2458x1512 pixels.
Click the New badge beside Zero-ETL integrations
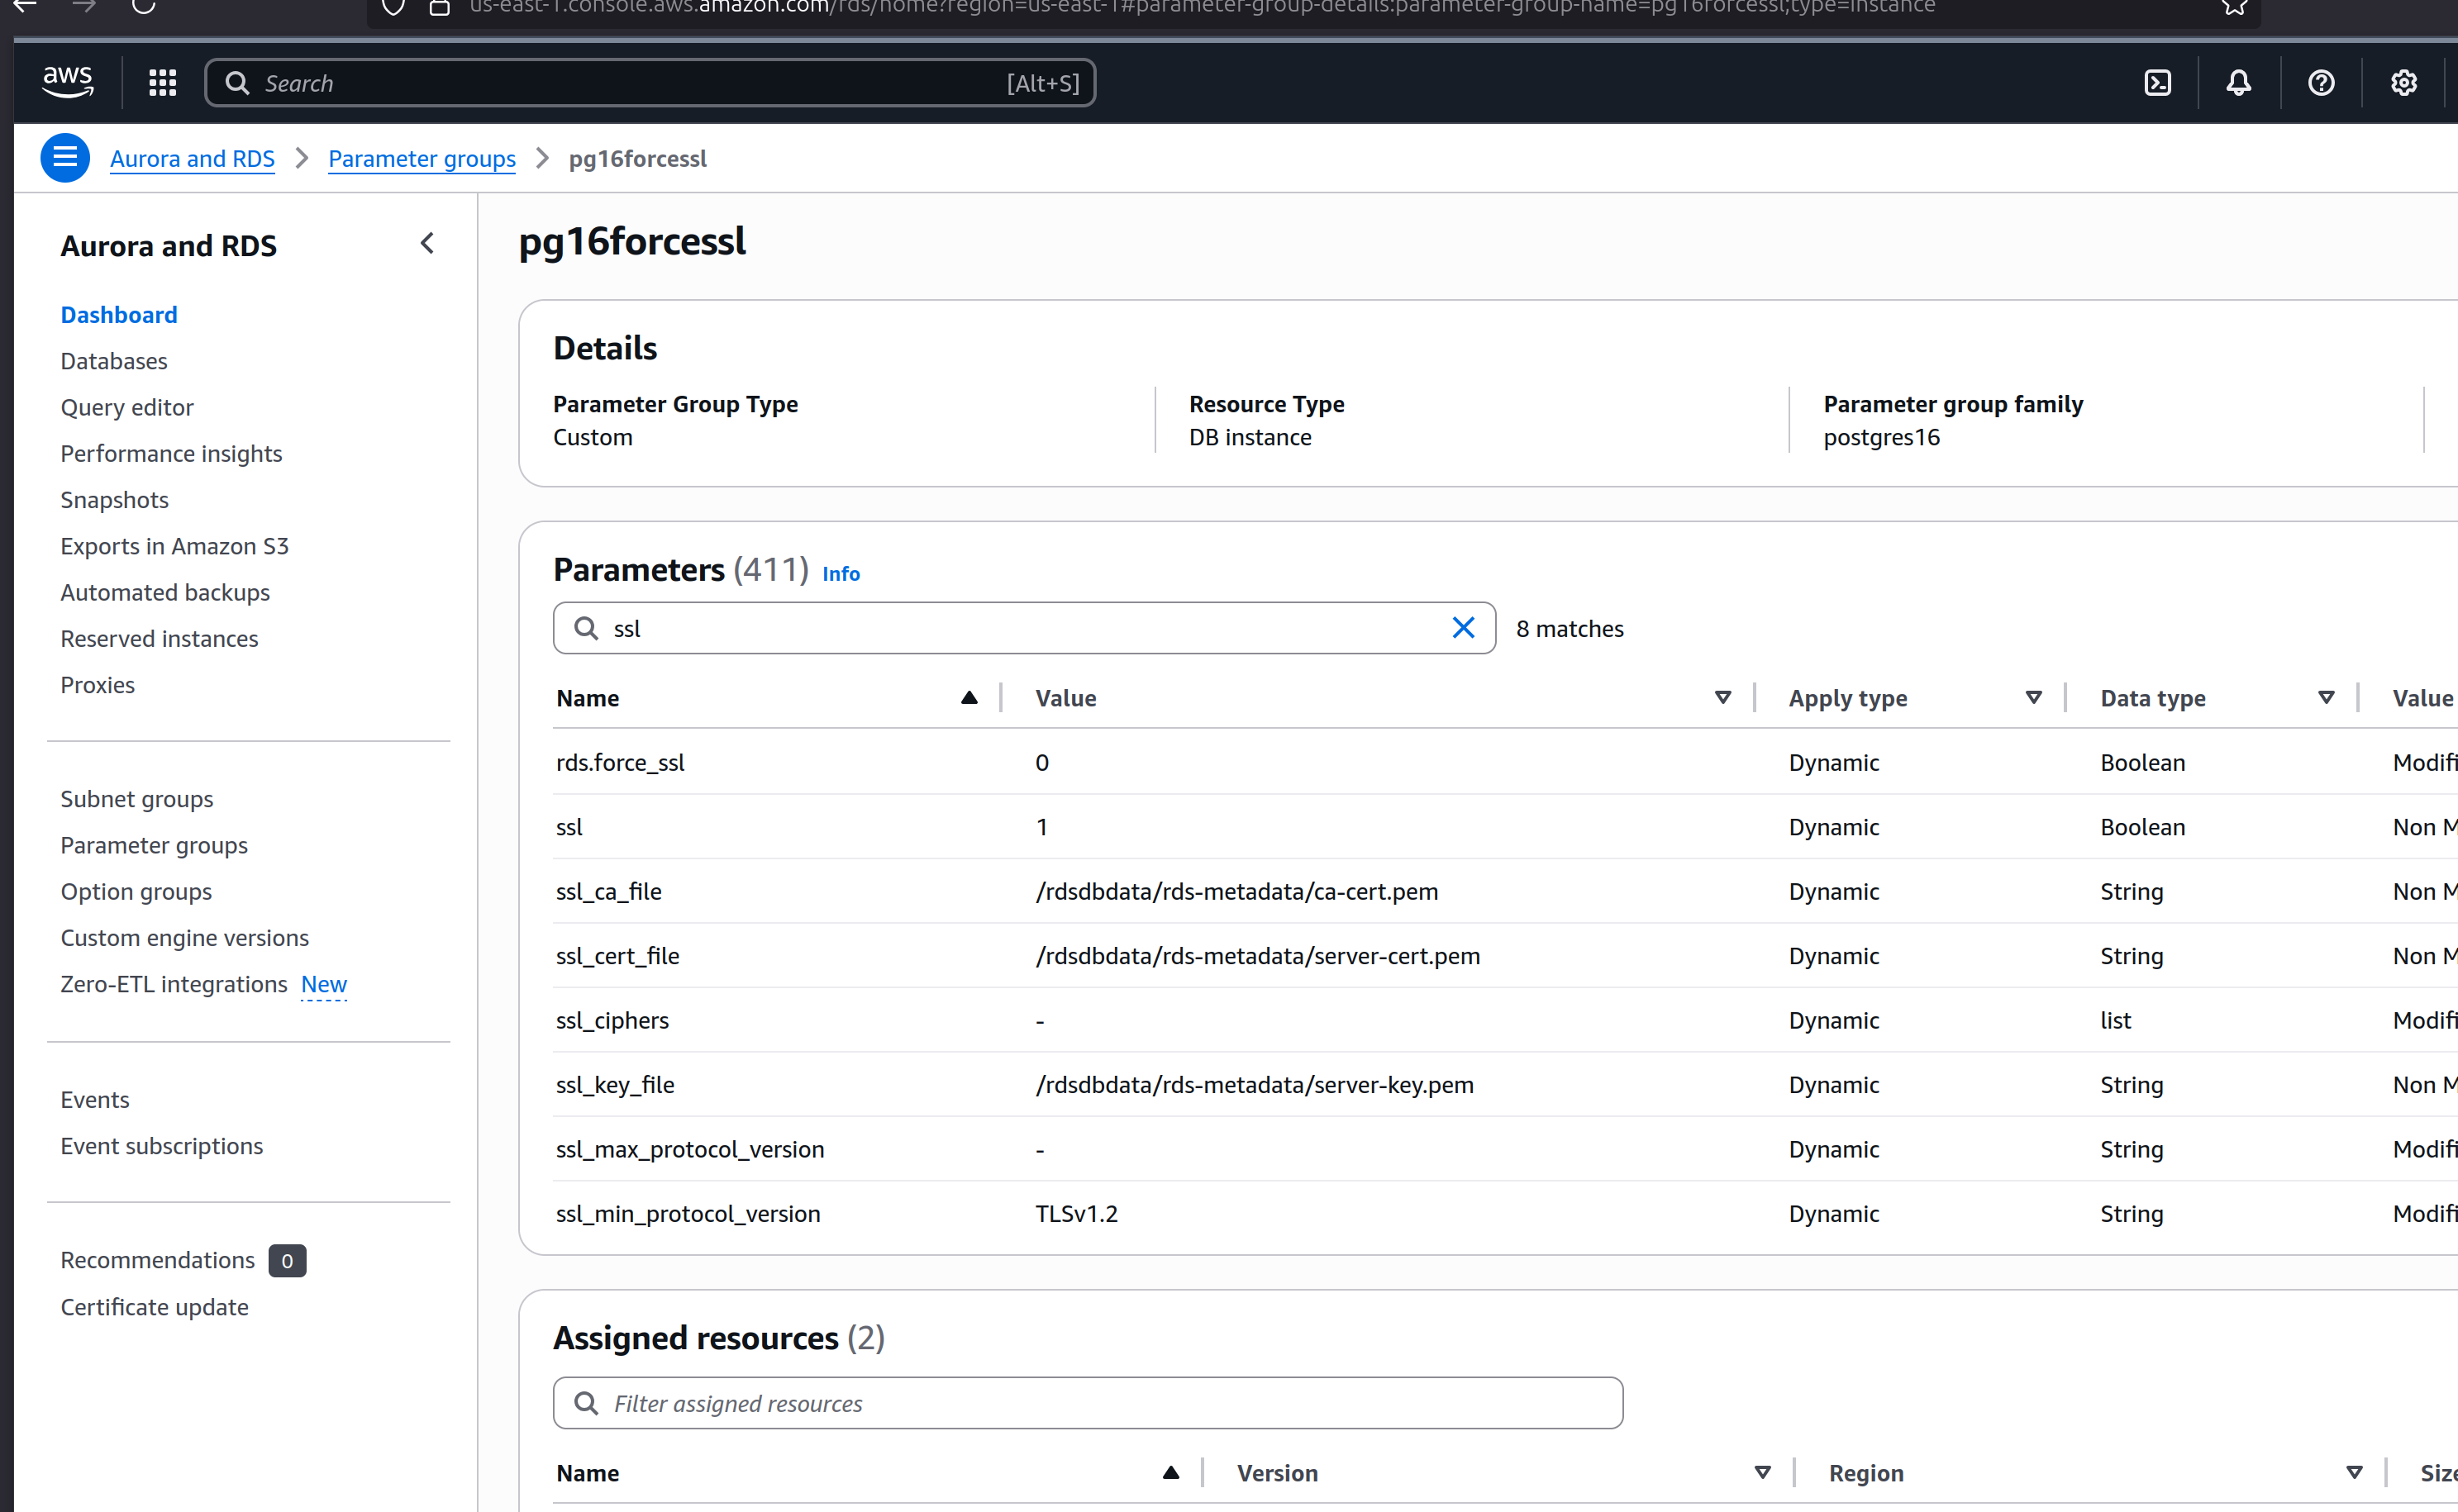coord(324,984)
